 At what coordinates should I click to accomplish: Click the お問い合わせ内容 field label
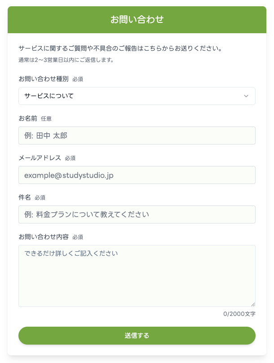[x=44, y=237]
